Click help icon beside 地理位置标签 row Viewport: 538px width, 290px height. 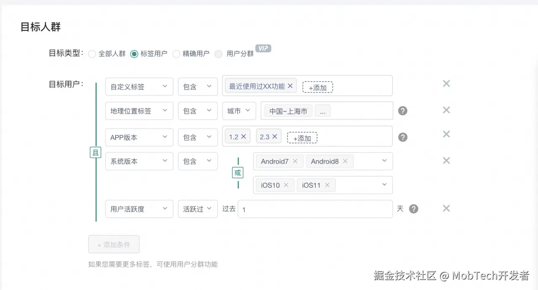(x=403, y=111)
